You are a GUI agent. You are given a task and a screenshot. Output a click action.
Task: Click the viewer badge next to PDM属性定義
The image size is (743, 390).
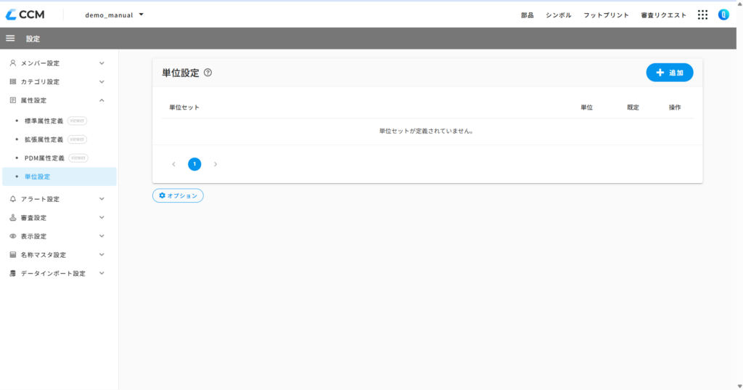78,158
